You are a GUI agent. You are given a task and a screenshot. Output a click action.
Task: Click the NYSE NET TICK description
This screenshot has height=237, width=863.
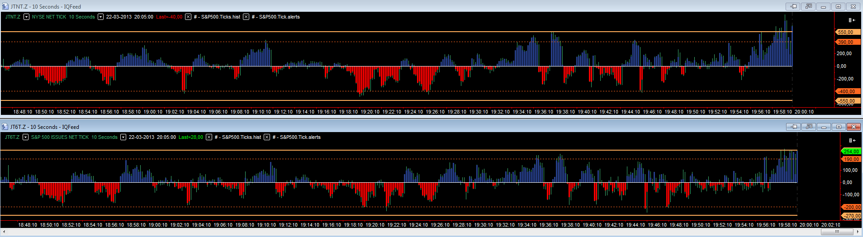(49, 17)
